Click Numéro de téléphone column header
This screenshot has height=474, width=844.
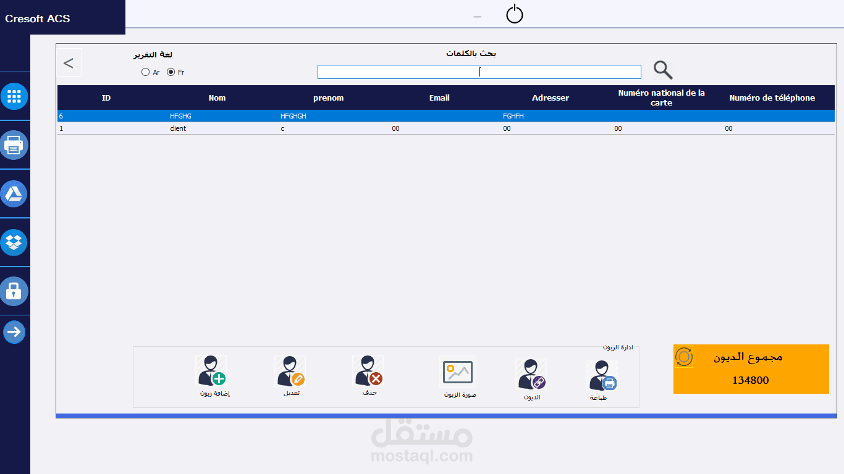point(772,98)
